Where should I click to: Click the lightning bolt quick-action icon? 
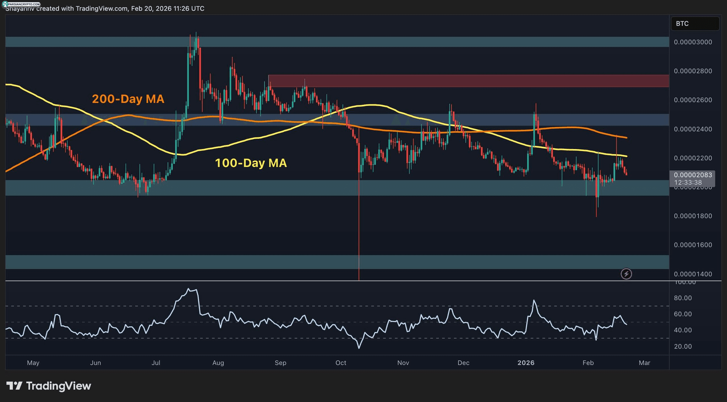point(627,273)
